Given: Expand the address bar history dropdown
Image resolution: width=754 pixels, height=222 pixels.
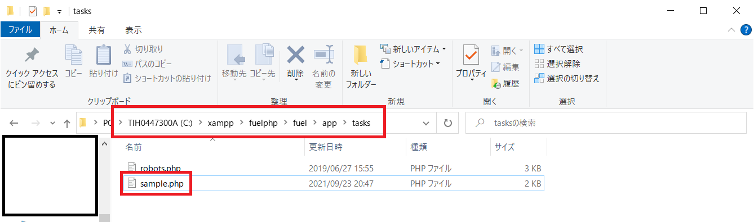Looking at the screenshot, I should pos(427,123).
